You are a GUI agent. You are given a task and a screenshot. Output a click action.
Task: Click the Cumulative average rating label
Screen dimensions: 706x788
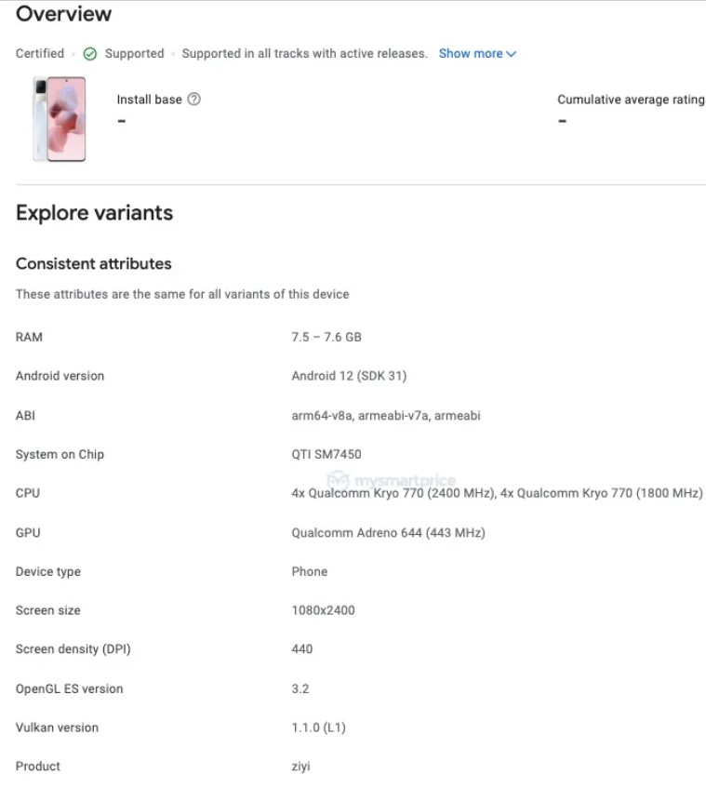click(631, 100)
